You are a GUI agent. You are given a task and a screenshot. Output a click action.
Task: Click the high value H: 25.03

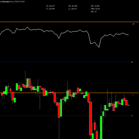coord(73,6)
